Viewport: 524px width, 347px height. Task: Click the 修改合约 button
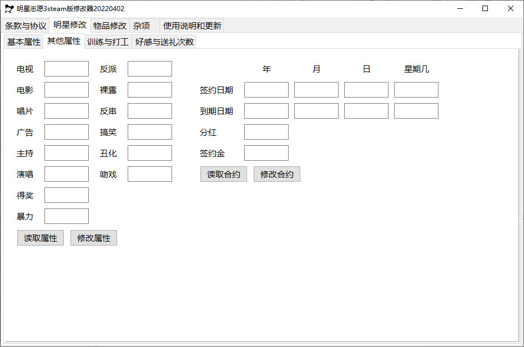tap(277, 175)
